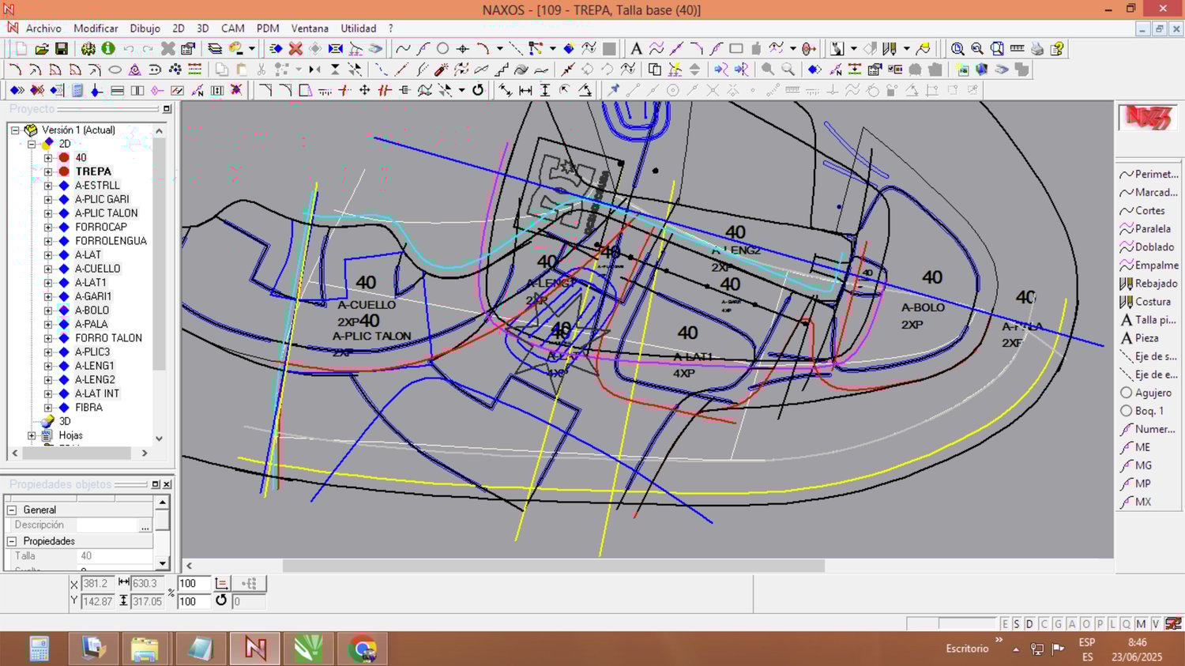Toggle the S indicator in status bar

[x=1017, y=624]
